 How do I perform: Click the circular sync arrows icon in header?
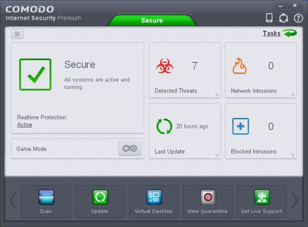(283, 18)
